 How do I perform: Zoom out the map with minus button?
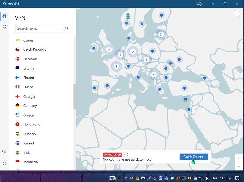coord(239,166)
